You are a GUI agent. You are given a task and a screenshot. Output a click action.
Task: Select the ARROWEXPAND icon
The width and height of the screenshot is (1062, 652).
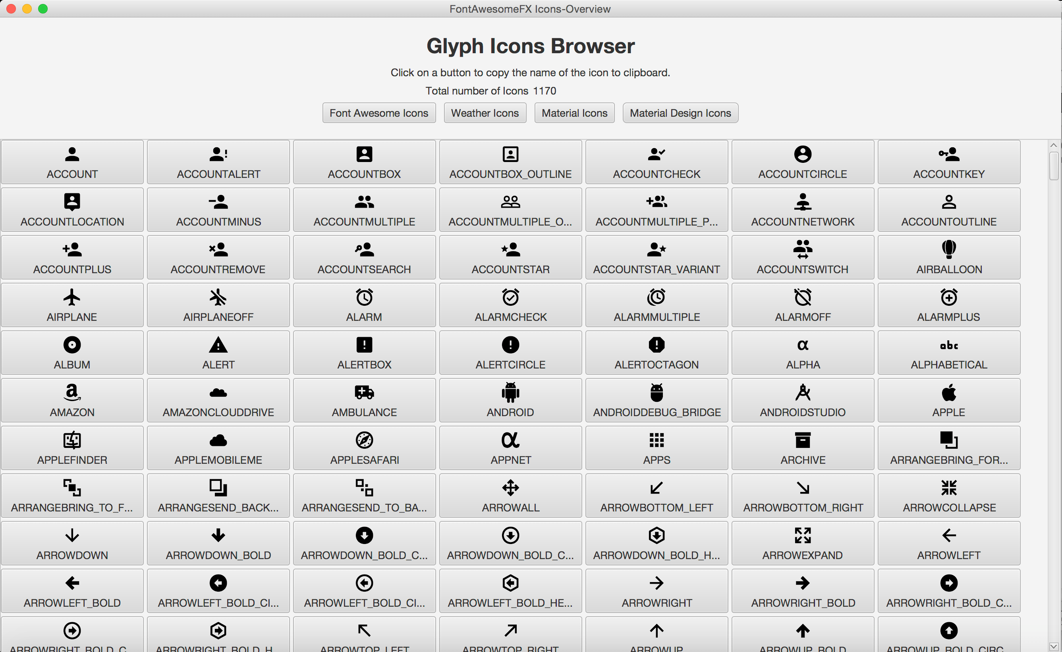(802, 543)
